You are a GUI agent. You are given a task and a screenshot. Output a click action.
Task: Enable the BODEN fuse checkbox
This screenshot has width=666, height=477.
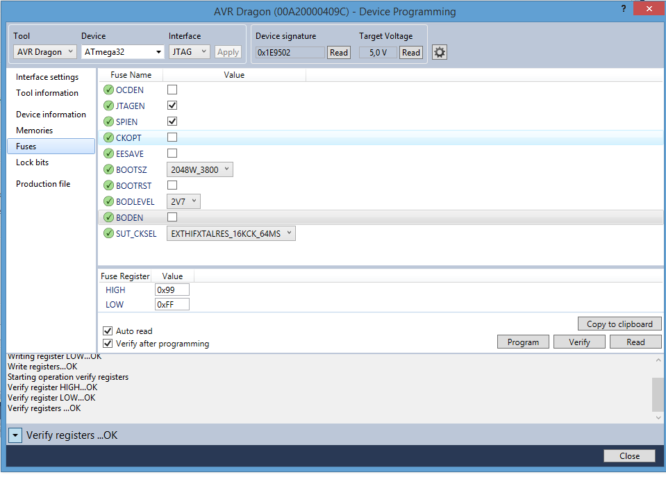pyautogui.click(x=172, y=217)
